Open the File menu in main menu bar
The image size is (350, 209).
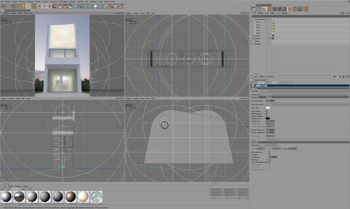tap(2, 1)
